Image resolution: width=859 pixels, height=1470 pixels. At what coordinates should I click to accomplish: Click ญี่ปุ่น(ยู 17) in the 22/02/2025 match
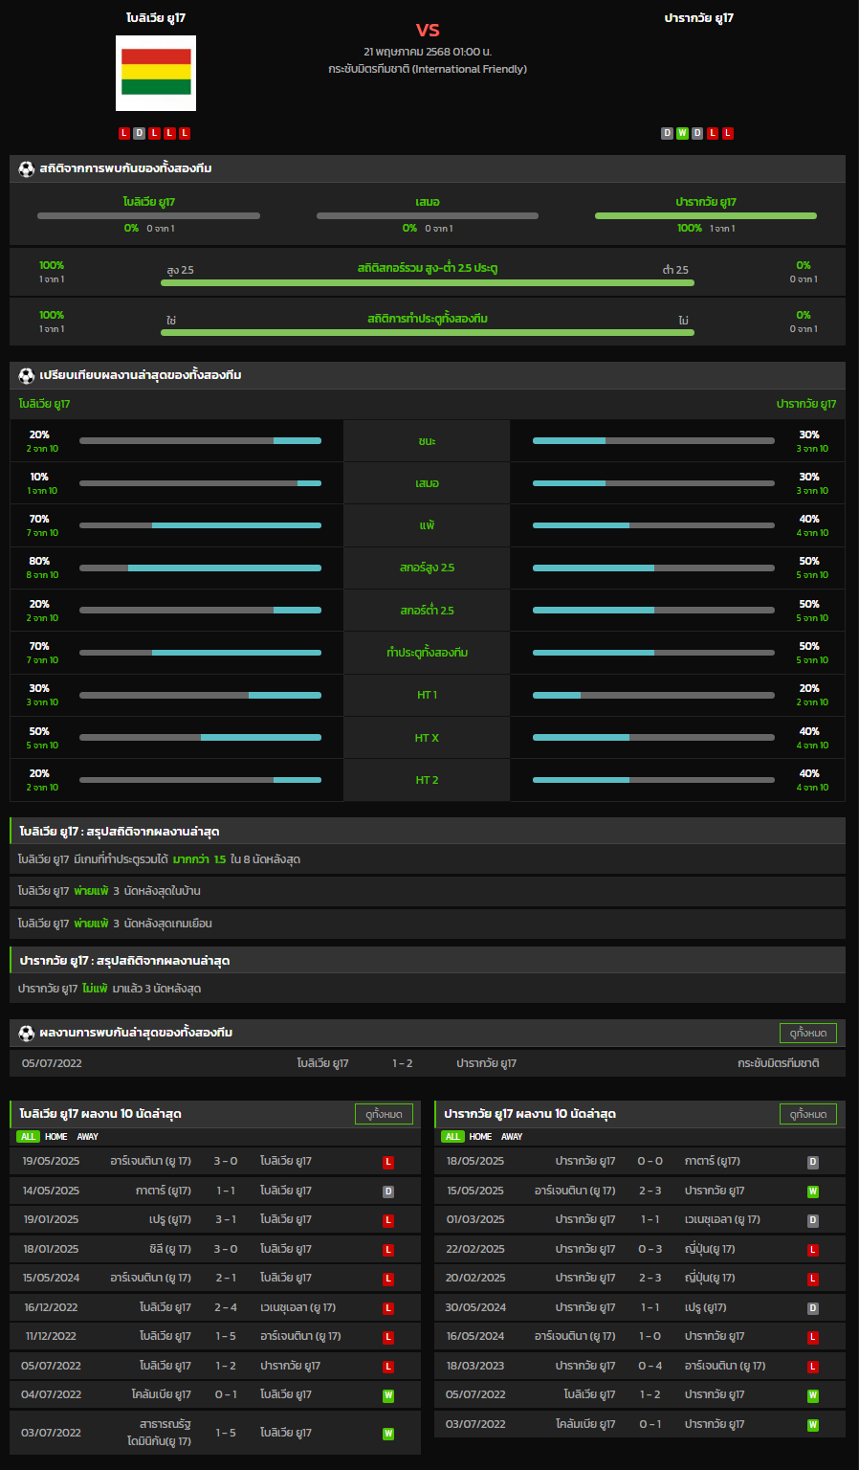(x=710, y=1250)
